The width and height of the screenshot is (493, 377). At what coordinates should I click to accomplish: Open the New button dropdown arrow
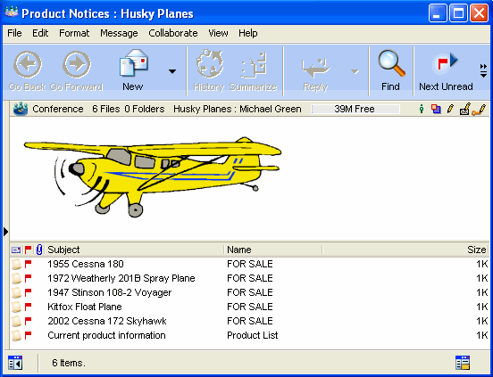(x=172, y=71)
